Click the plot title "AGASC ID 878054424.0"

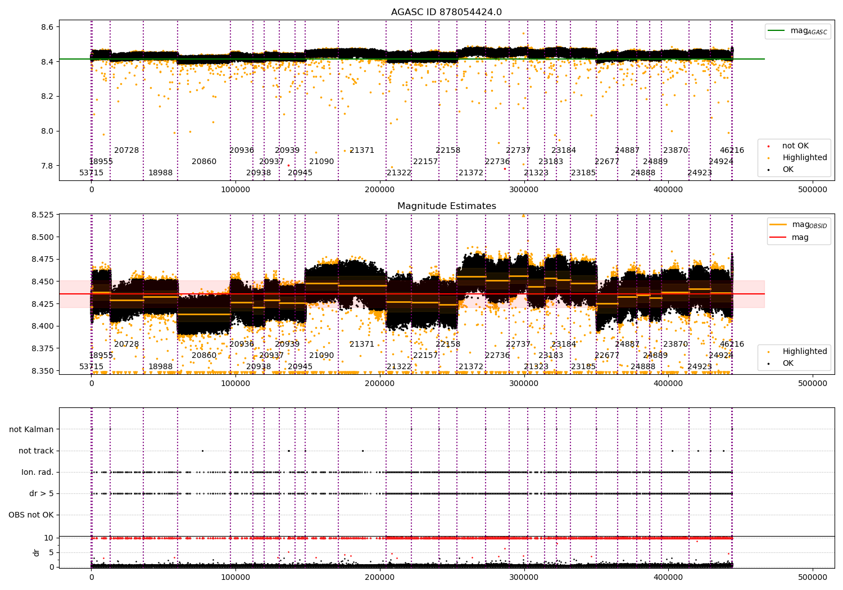coord(446,12)
